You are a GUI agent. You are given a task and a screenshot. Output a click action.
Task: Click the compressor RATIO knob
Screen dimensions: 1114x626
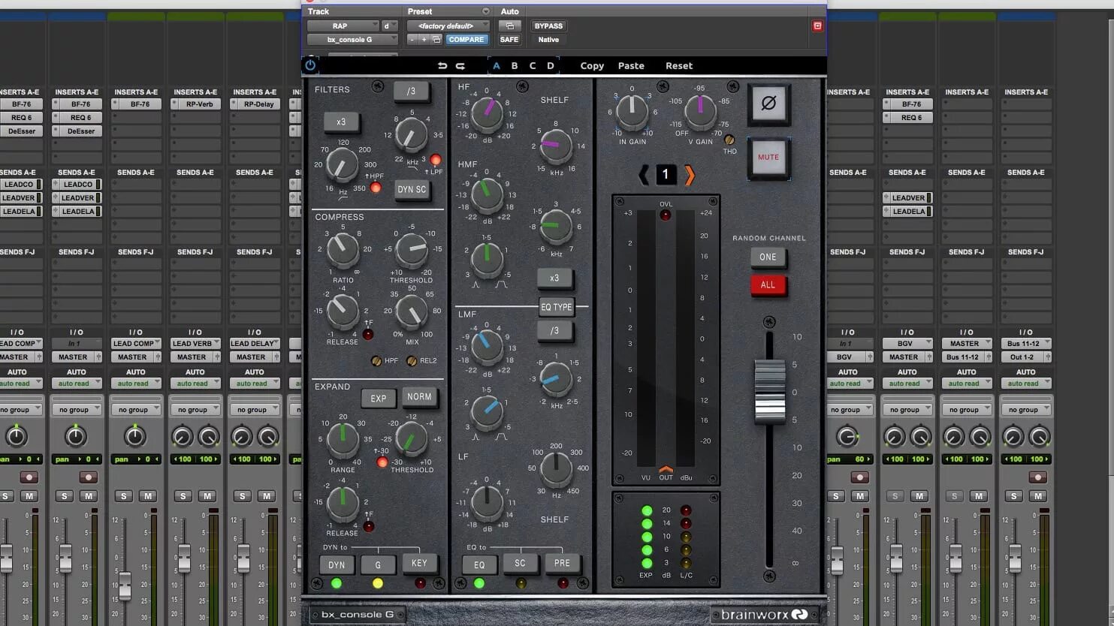(343, 250)
